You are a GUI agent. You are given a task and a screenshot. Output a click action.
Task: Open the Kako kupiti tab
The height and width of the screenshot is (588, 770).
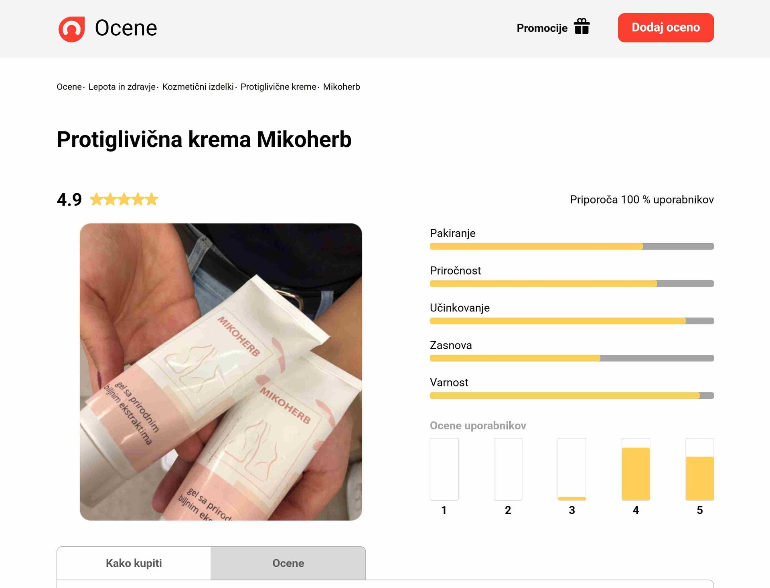point(134,563)
